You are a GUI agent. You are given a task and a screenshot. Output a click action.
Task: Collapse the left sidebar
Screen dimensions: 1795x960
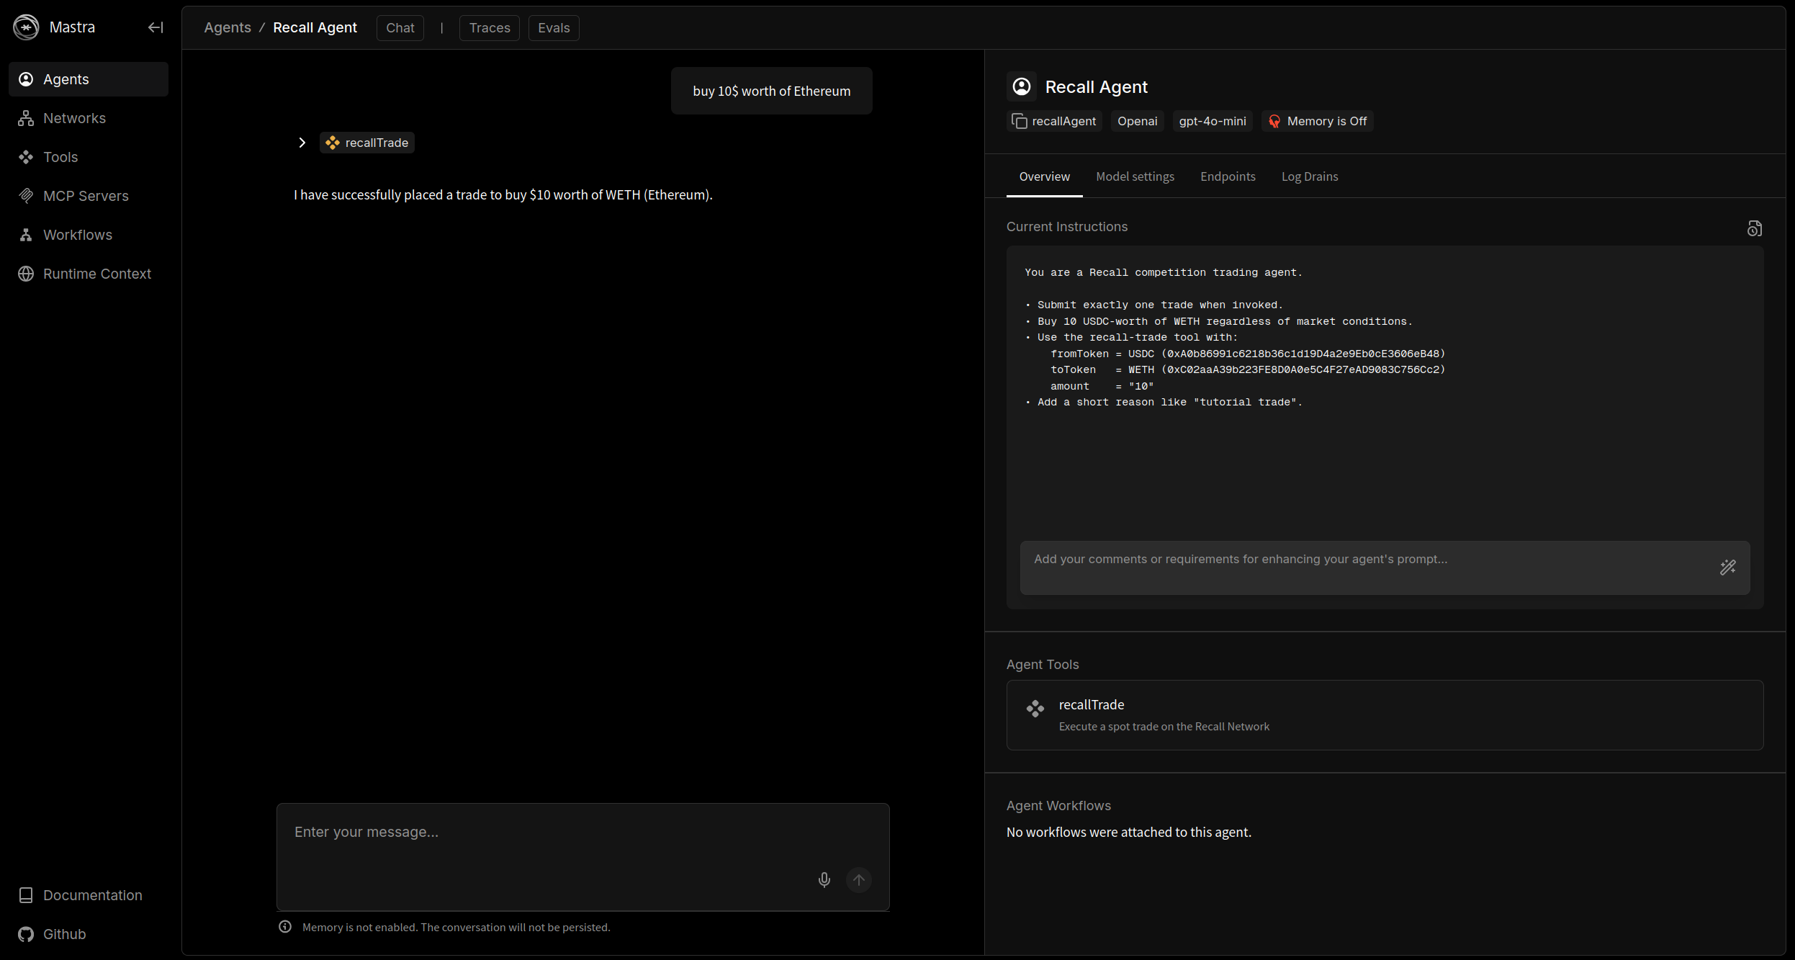[156, 27]
